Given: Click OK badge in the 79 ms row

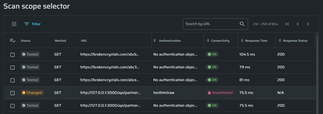Looking at the screenshot, I should pos(212,67).
